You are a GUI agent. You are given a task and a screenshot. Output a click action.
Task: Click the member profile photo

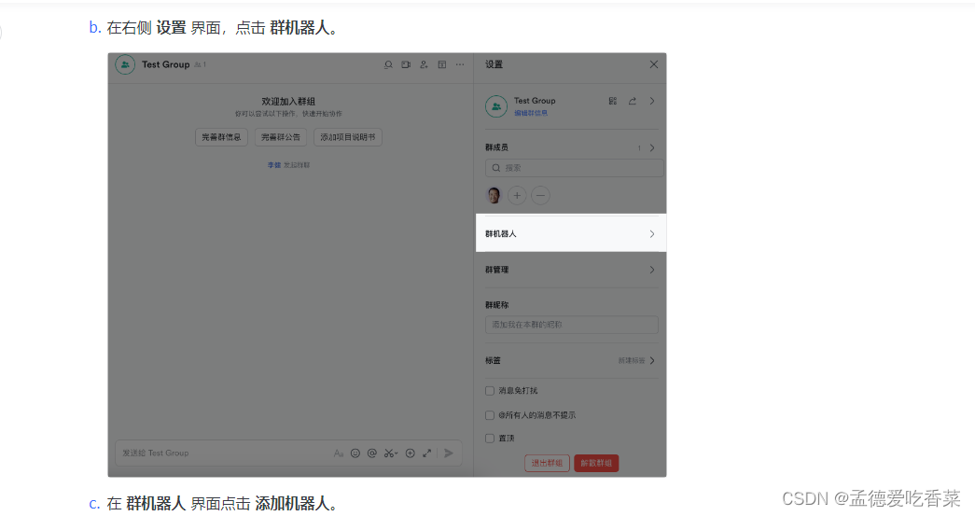pyautogui.click(x=494, y=195)
